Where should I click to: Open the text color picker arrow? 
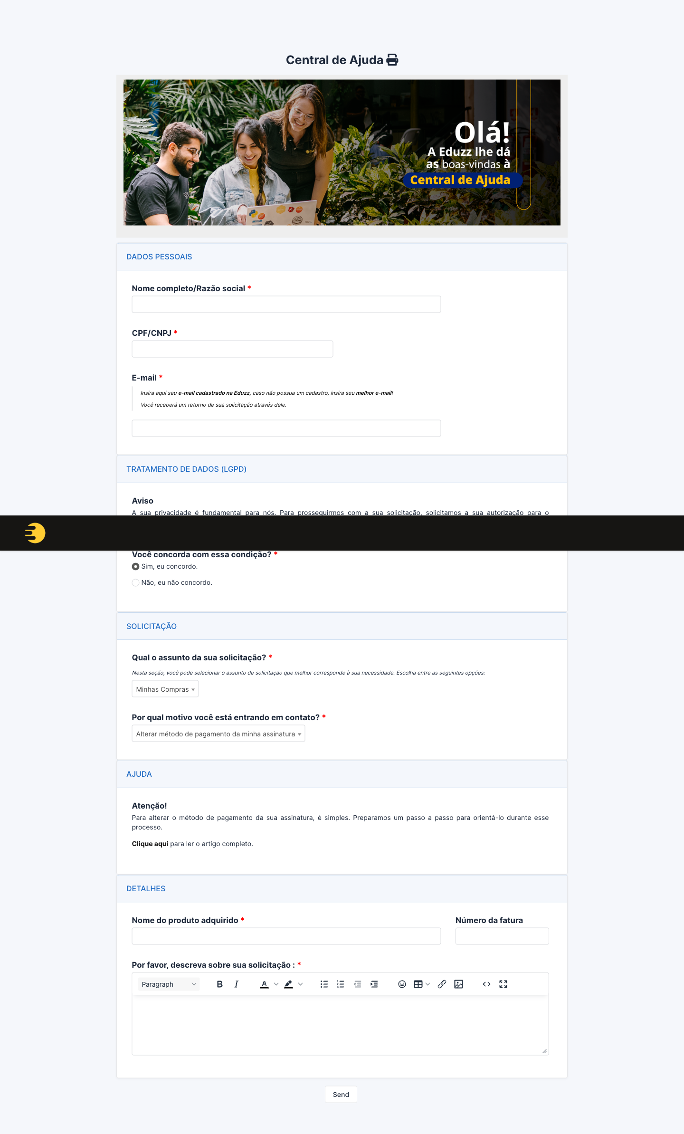[x=276, y=984]
